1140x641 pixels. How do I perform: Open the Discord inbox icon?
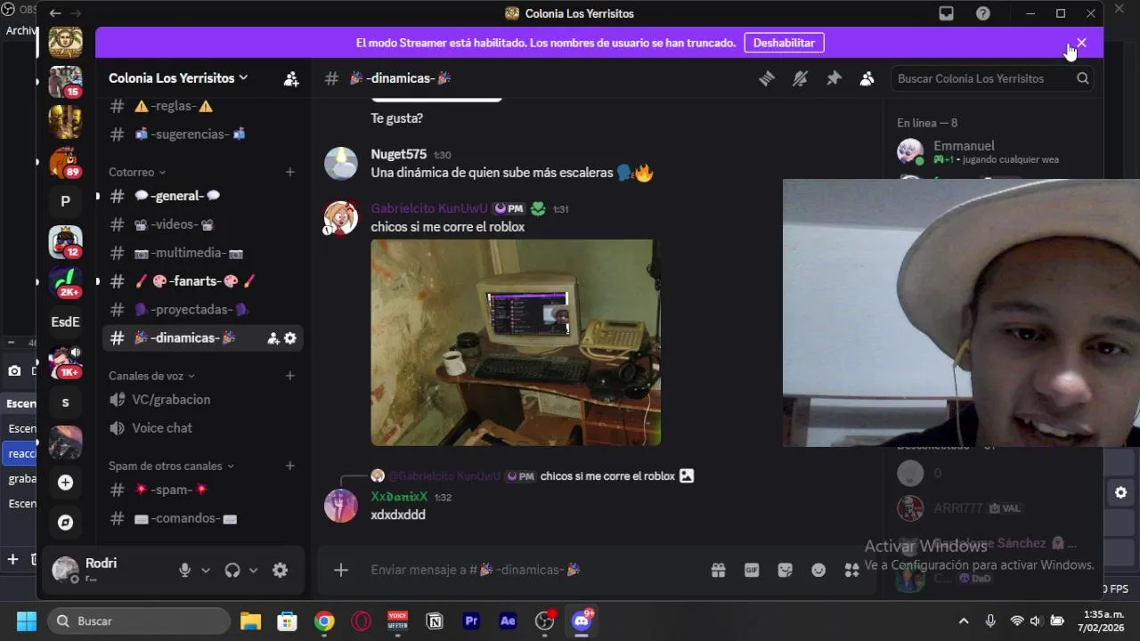pos(947,13)
